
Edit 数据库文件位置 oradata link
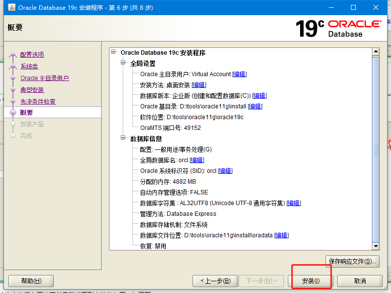(282, 235)
